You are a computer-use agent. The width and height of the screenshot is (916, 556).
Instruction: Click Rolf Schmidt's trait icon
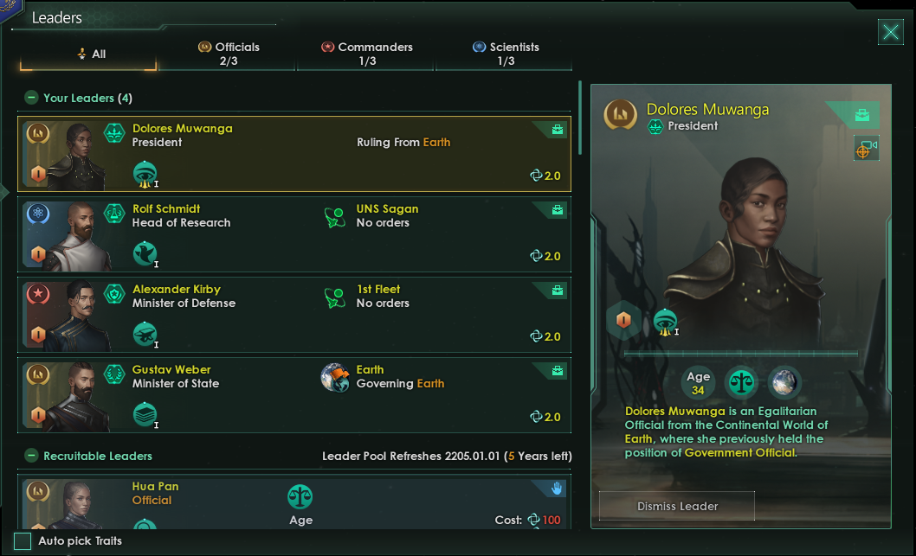click(145, 253)
